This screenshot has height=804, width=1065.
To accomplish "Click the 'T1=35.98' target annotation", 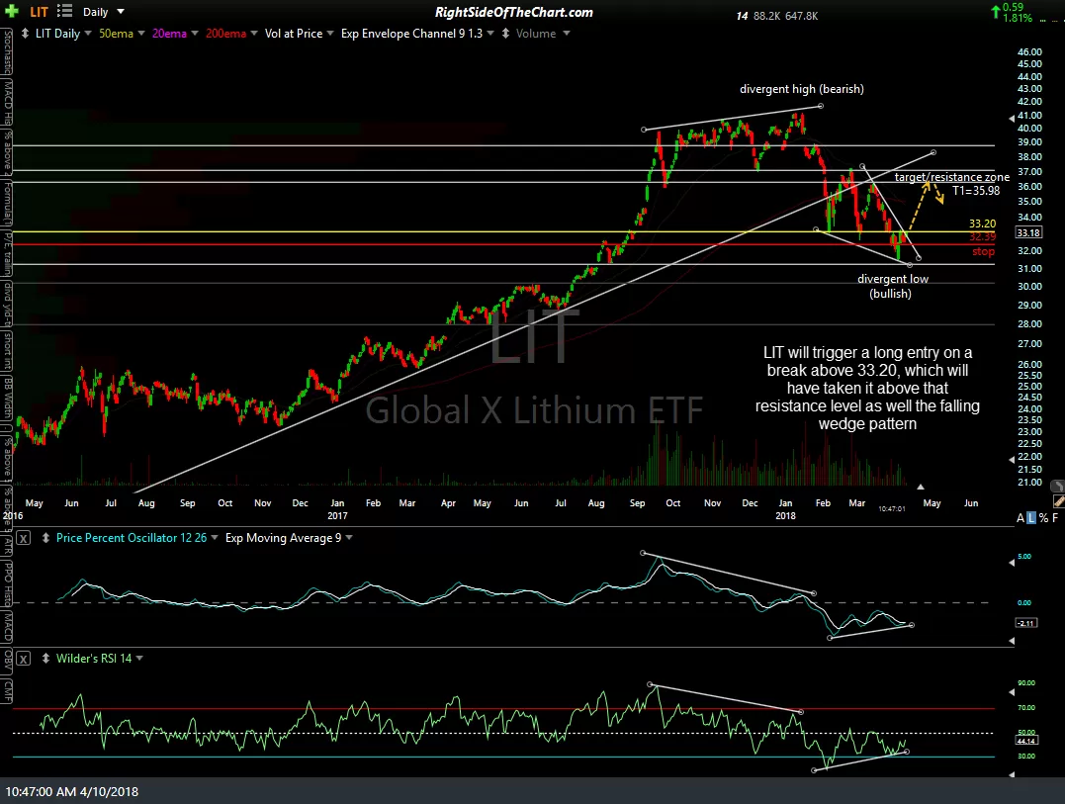I will (976, 191).
